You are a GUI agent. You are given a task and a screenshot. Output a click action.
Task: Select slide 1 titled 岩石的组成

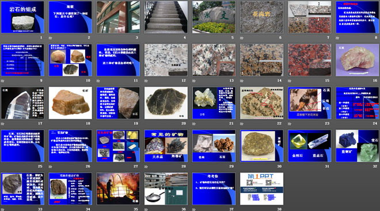click(x=22, y=17)
